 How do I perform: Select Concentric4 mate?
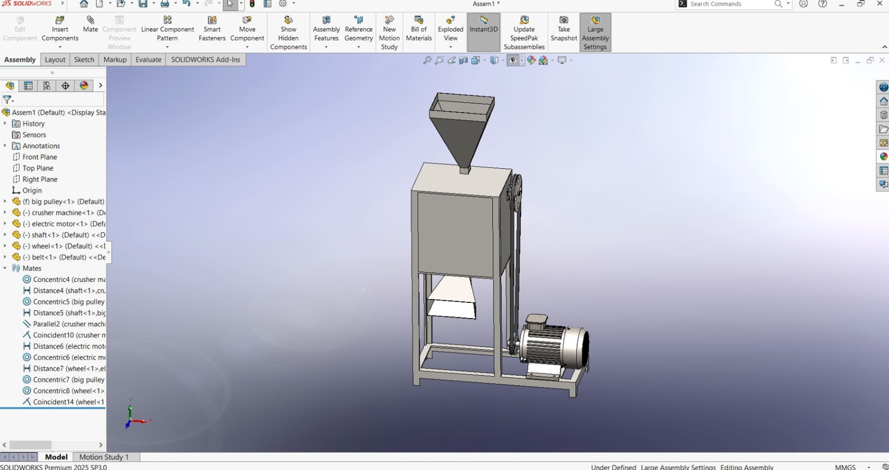click(63, 279)
